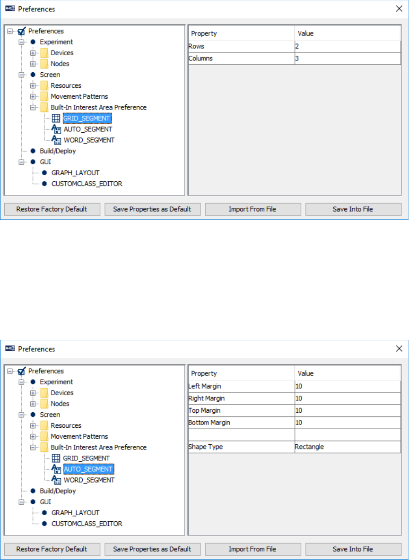
Task: Select AUTO_SEGMENT icon in bottom Preferences window
Action: tap(56, 469)
